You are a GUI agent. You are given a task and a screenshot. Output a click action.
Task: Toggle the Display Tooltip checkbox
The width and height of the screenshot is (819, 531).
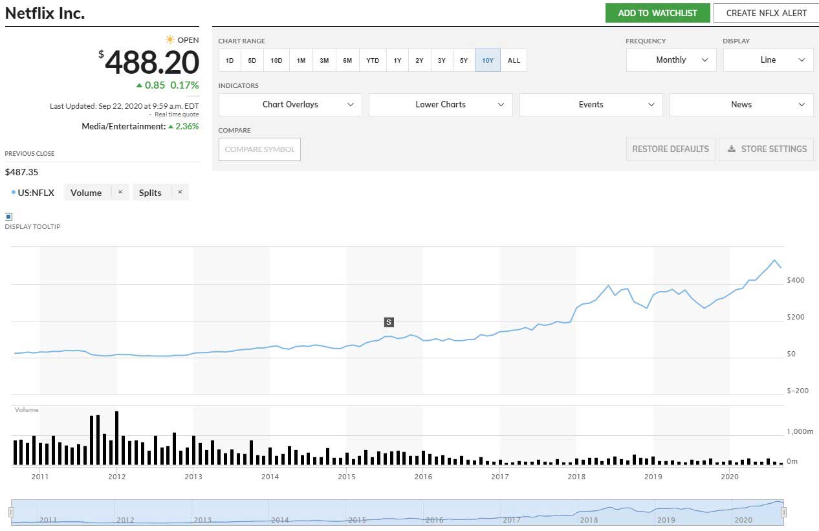click(9, 217)
